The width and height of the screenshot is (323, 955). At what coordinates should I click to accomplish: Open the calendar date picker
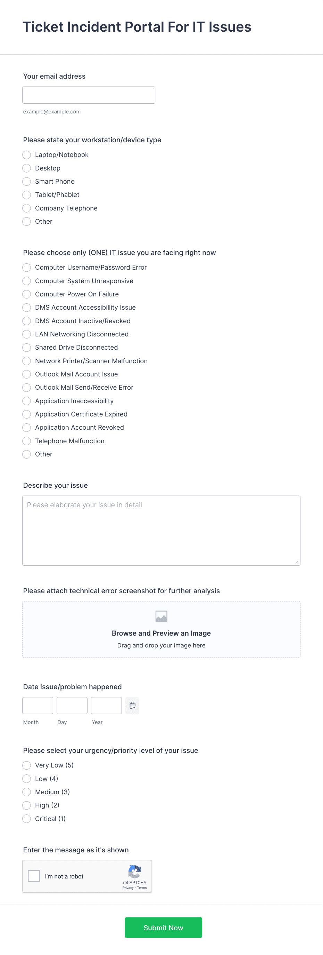coord(132,706)
